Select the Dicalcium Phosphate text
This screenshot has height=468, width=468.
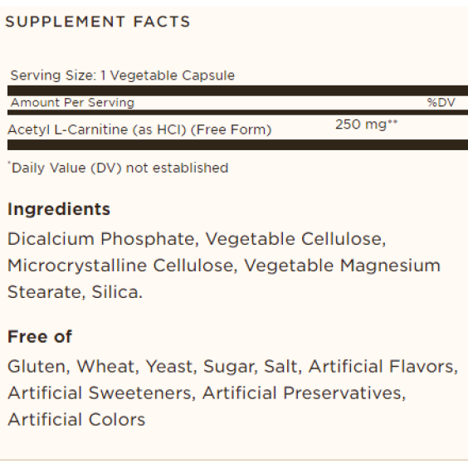(x=103, y=239)
